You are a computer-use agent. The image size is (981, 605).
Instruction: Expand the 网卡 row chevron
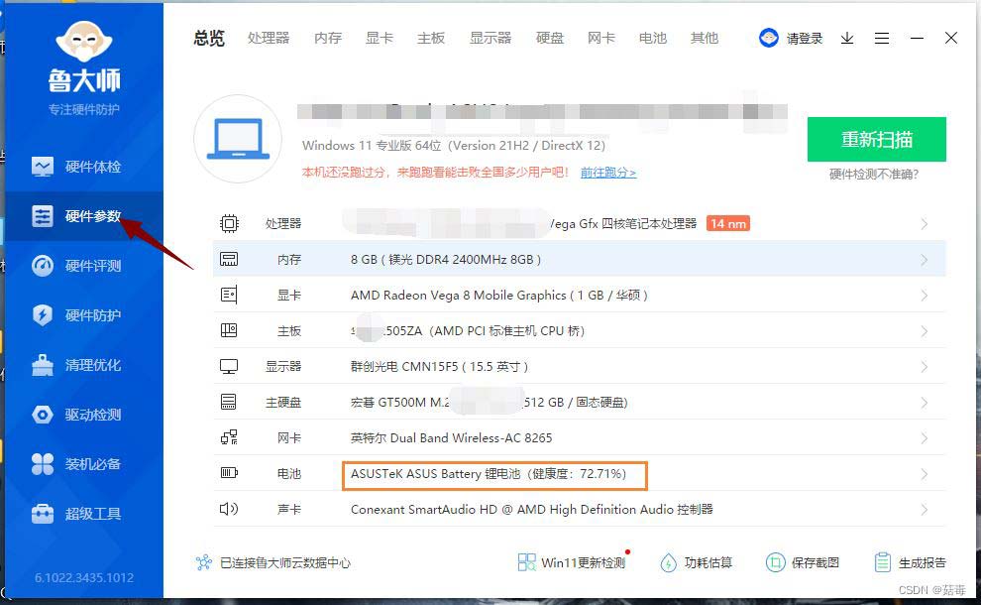pos(925,438)
